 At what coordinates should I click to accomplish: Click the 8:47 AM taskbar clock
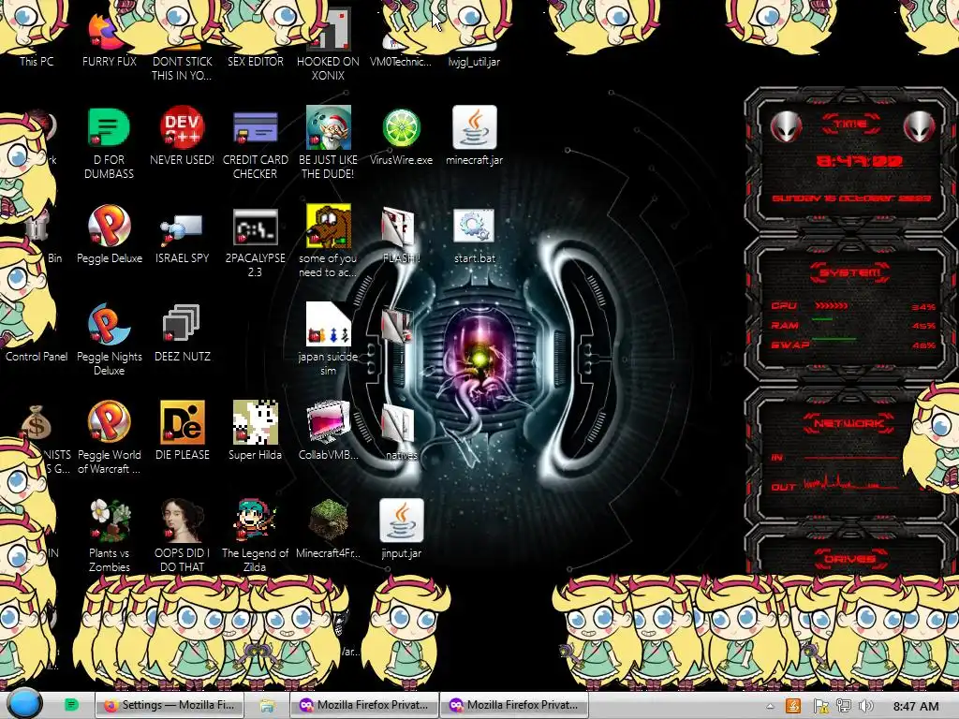tap(916, 707)
